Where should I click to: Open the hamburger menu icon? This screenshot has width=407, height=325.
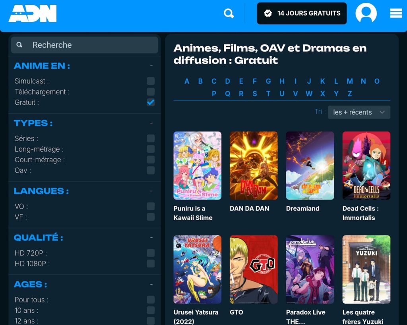tap(396, 13)
